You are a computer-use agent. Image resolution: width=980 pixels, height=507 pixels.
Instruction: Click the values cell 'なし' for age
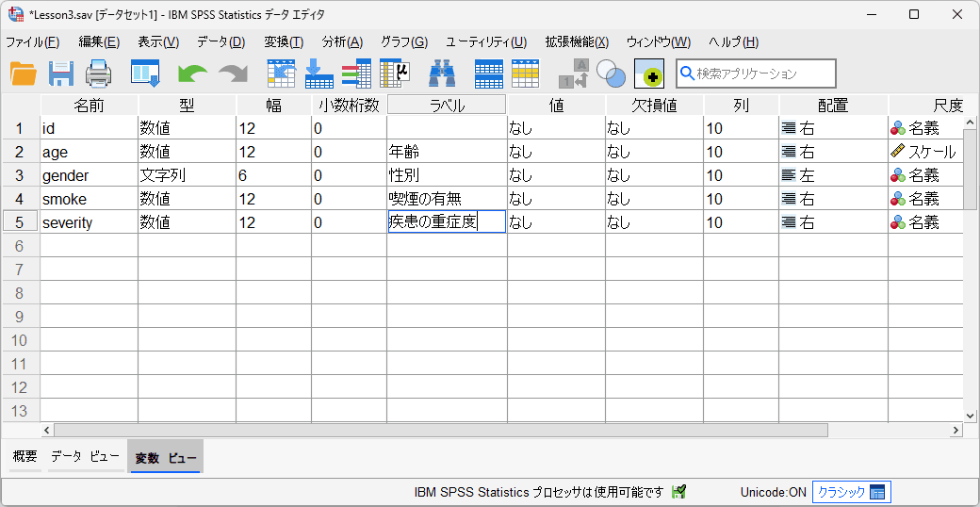556,152
